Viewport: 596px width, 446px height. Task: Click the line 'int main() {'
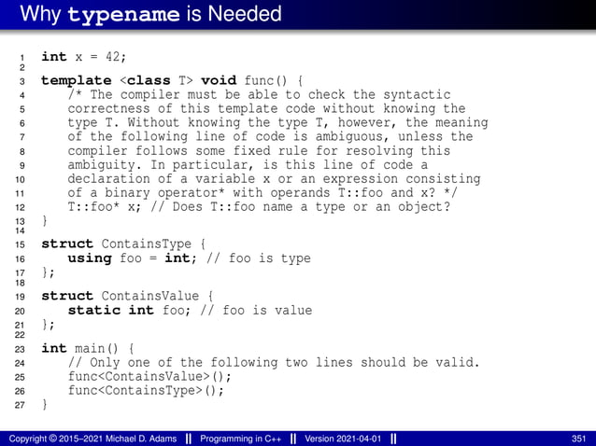click(x=88, y=348)
